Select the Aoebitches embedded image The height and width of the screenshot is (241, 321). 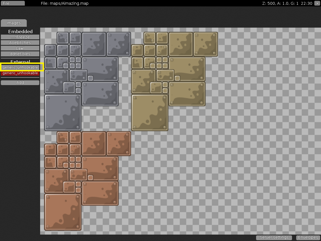tap(20, 43)
